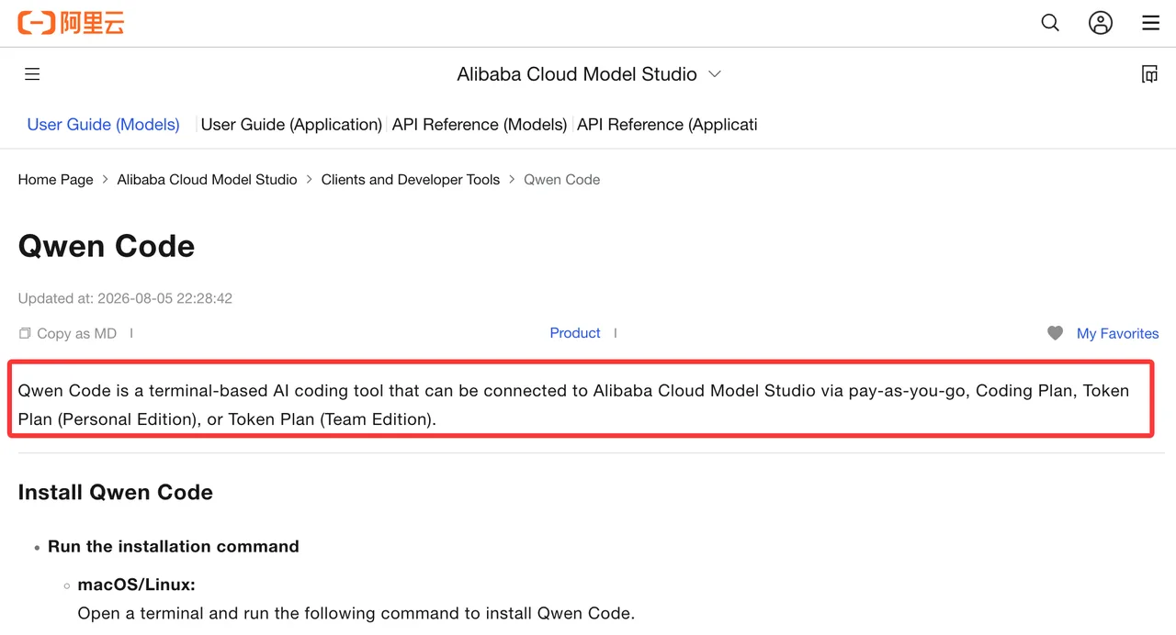Screen dimensions: 1176x635
Task: Switch to User Guide (Models) tab
Action: pyautogui.click(x=103, y=125)
